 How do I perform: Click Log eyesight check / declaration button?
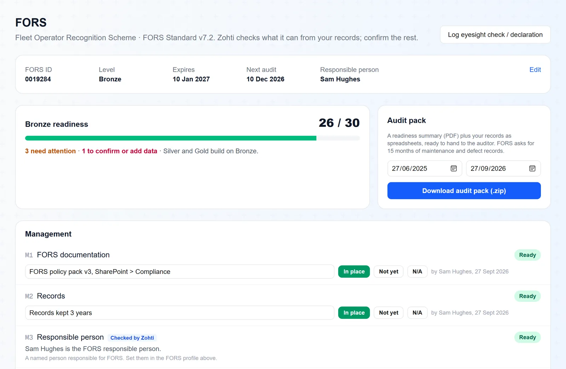(x=495, y=35)
